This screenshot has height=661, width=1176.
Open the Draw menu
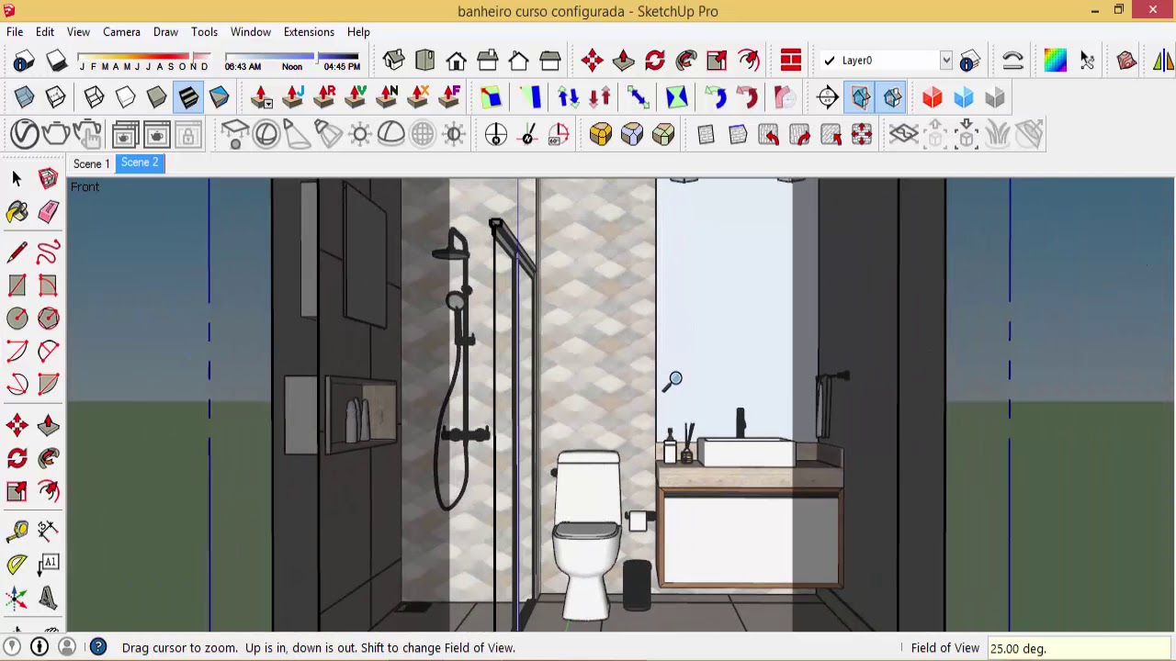165,31
